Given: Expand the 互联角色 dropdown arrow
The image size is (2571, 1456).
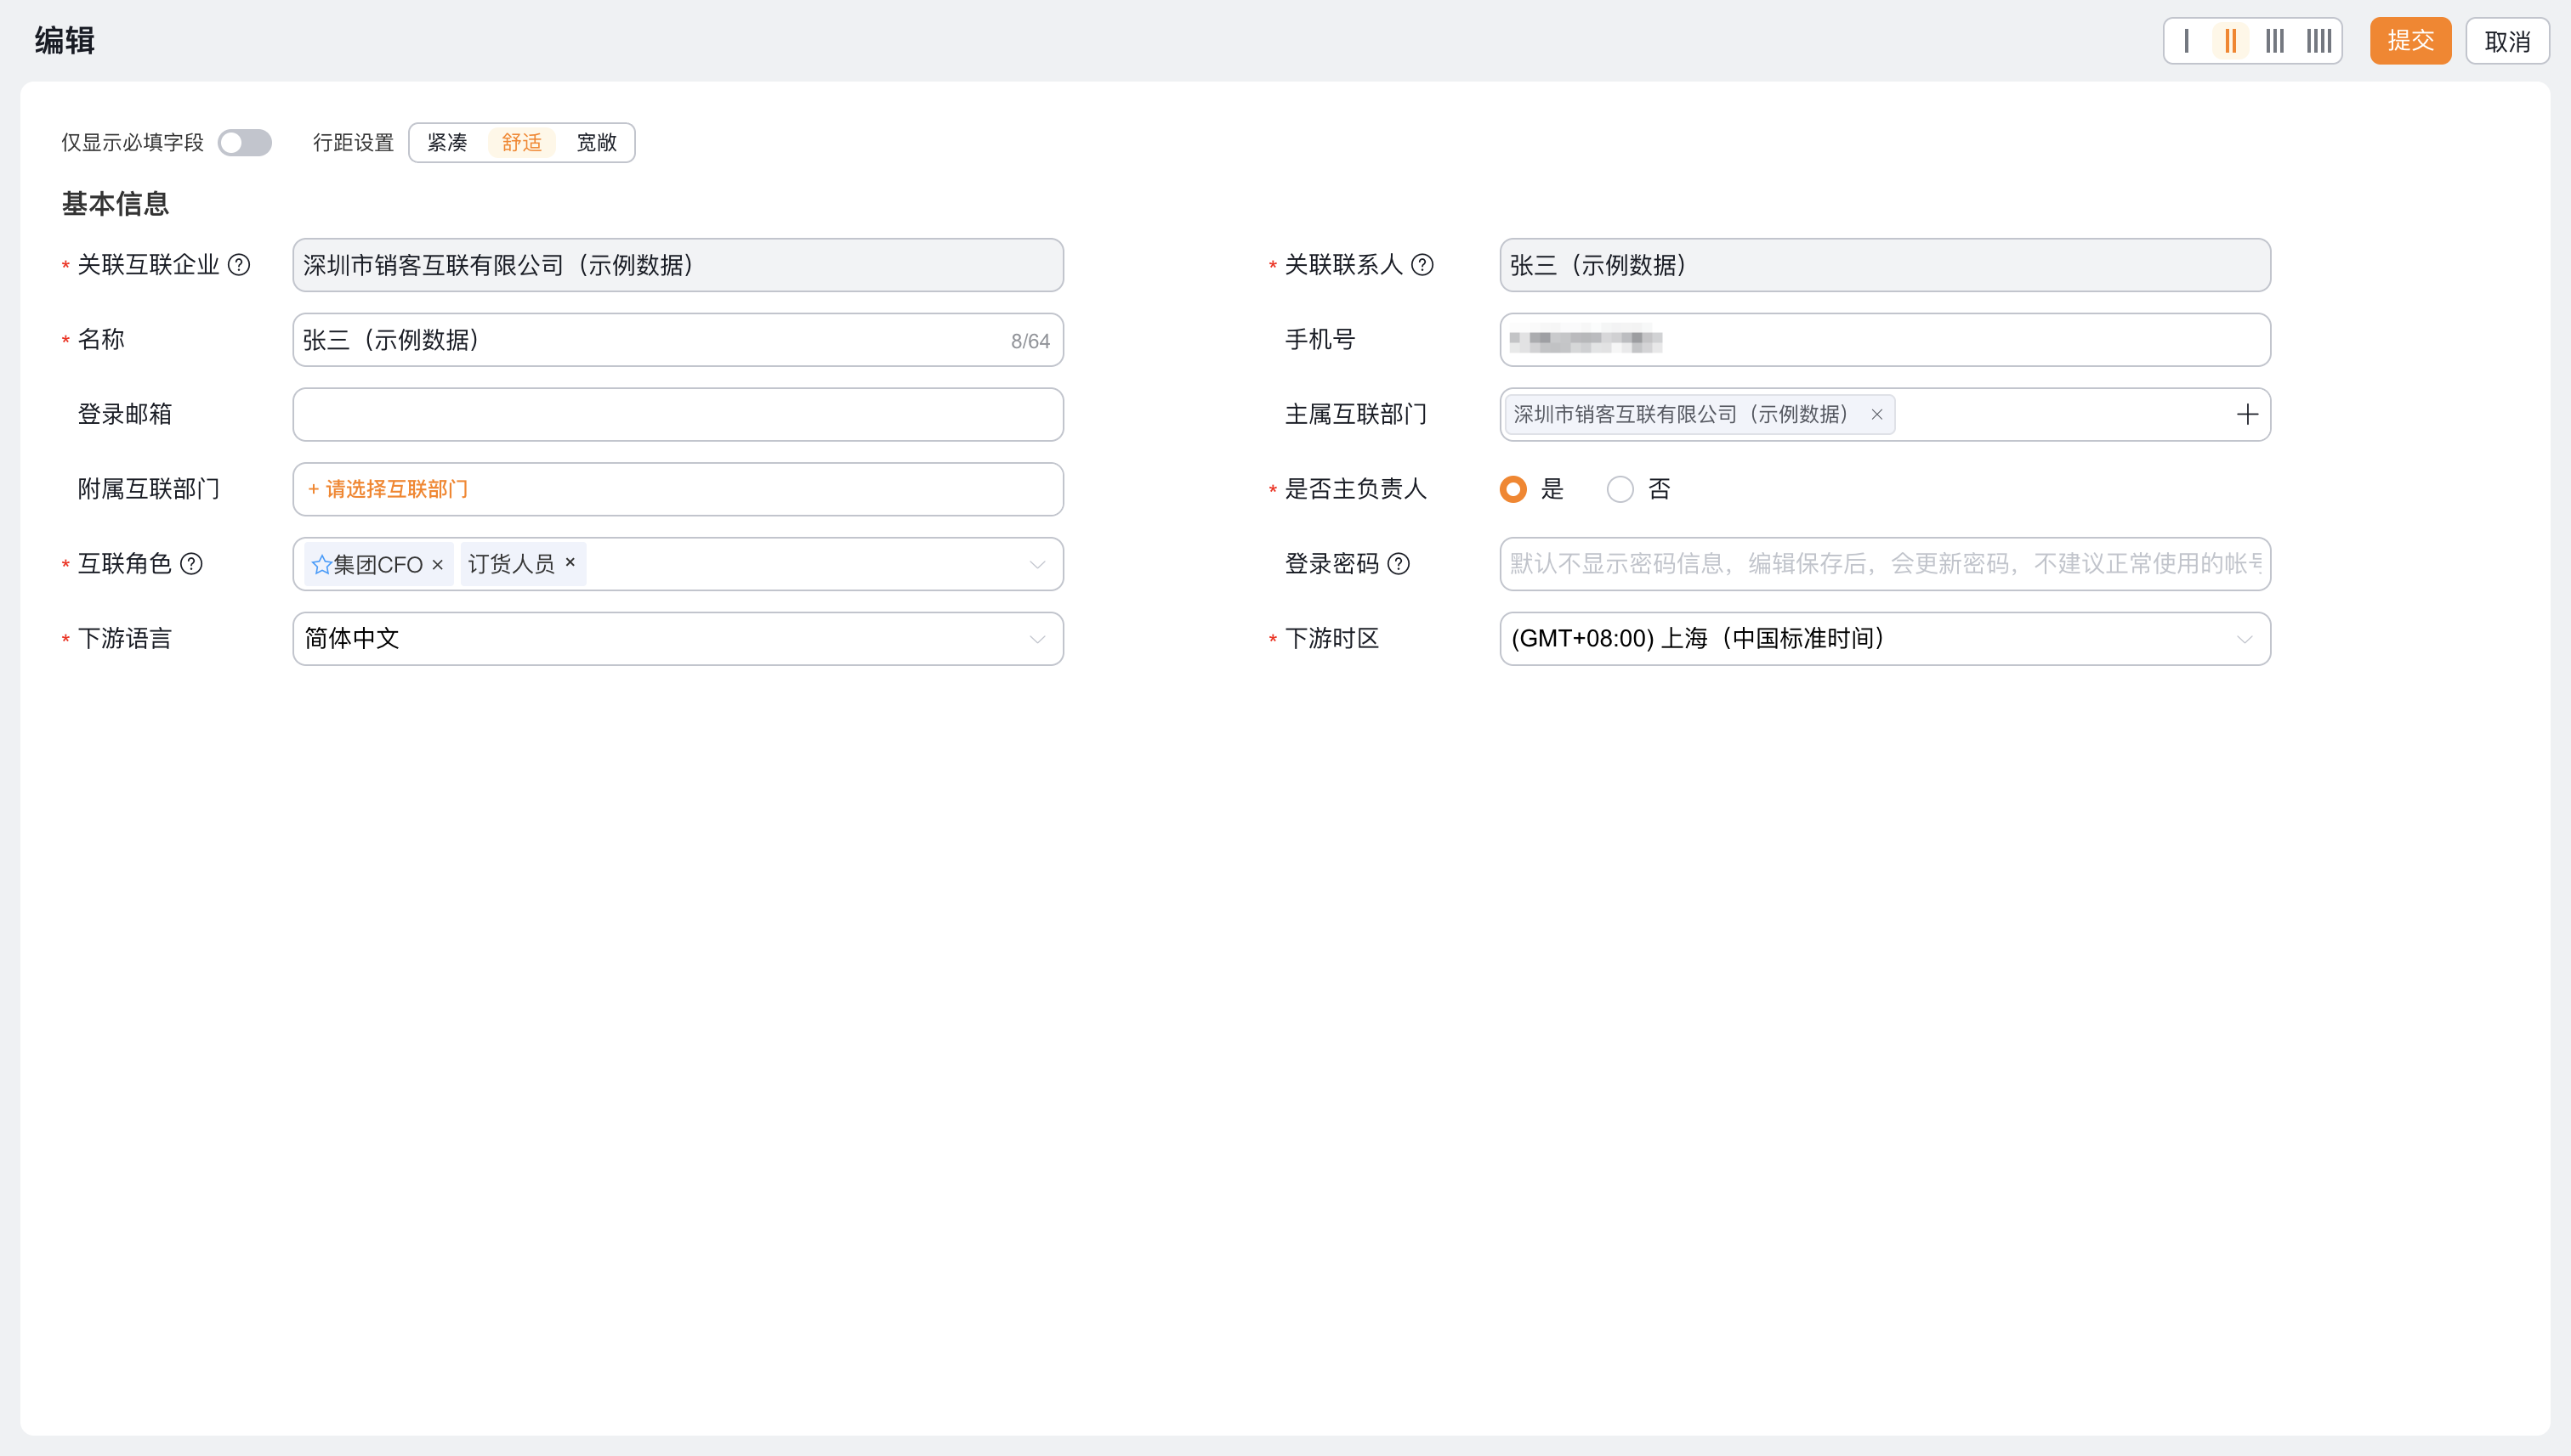Looking at the screenshot, I should click(x=1038, y=565).
